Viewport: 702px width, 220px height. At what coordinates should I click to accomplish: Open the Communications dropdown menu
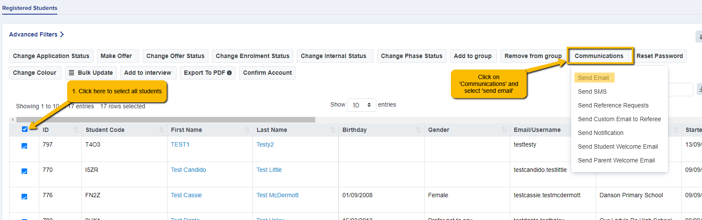click(x=599, y=56)
